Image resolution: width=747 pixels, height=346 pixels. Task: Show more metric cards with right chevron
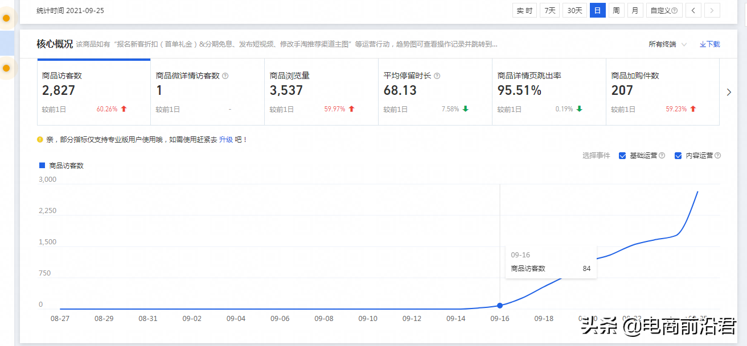tap(729, 92)
